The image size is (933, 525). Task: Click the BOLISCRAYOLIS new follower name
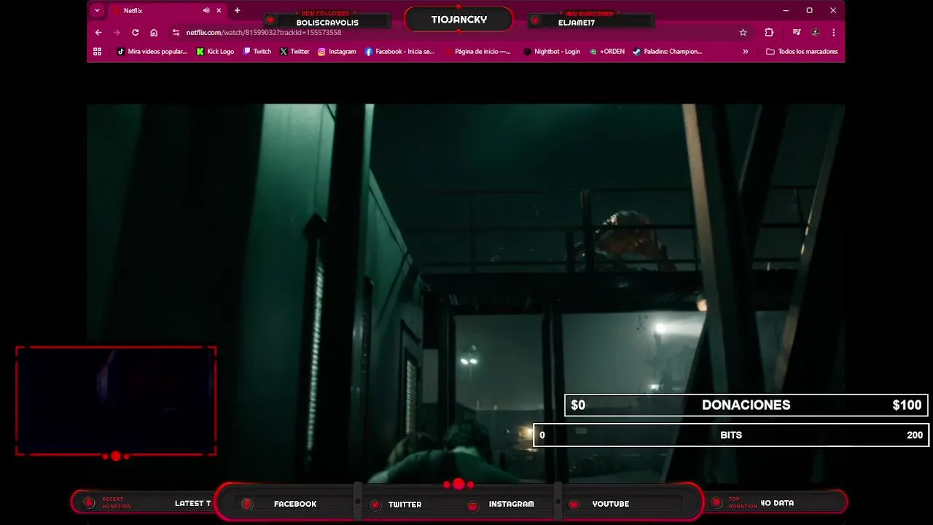click(327, 23)
